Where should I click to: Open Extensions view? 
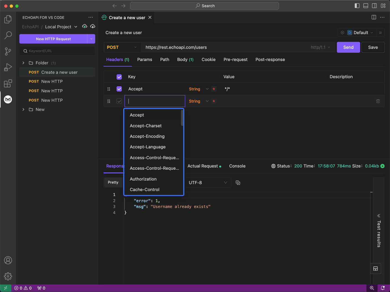pyautogui.click(x=8, y=83)
